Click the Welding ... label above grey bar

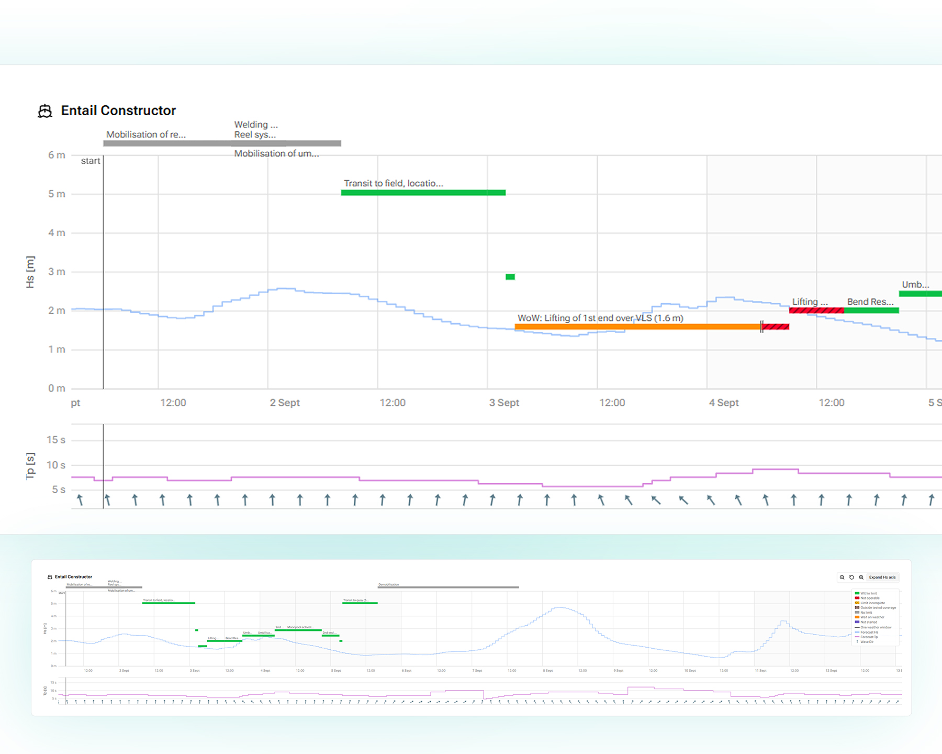256,125
